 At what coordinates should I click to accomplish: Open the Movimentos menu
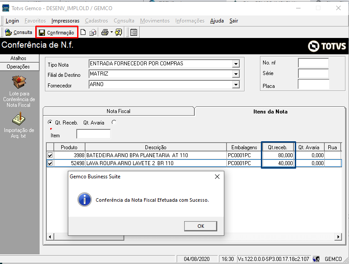point(155,21)
